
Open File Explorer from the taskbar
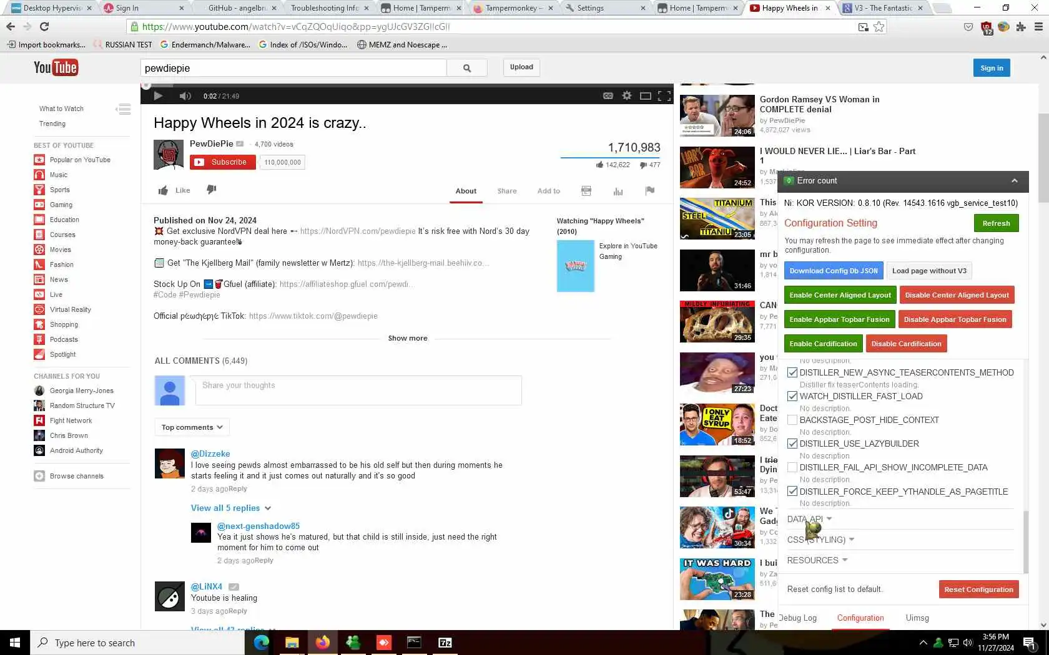(292, 643)
